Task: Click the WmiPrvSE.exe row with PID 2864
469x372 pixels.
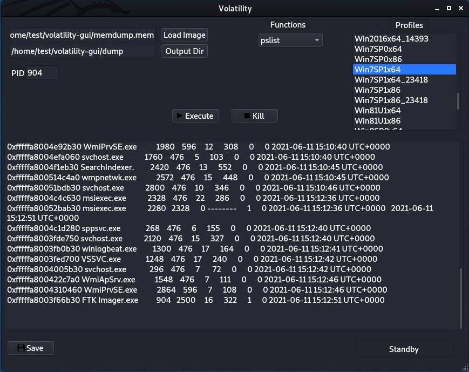Action: pos(197,290)
